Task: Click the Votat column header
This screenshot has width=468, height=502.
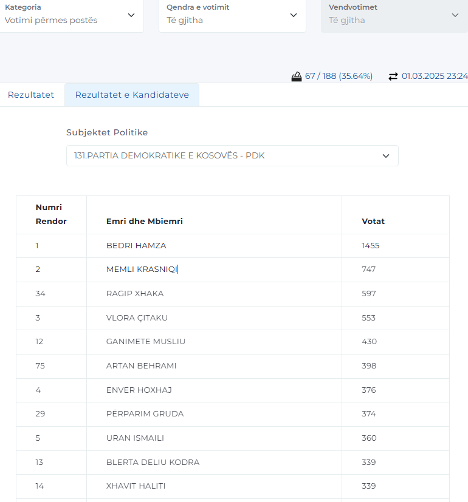Action: tap(373, 221)
